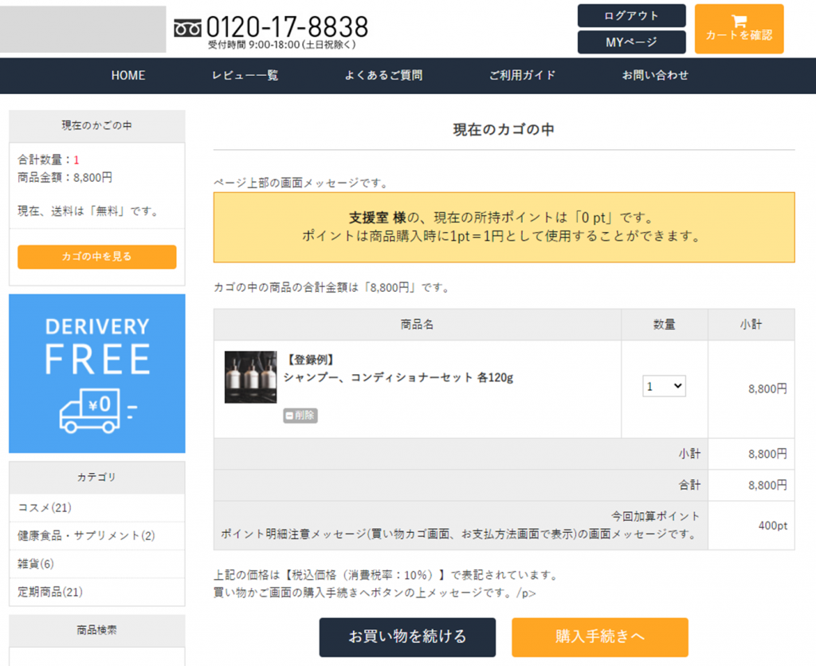Click the delivery truck icon on banner
The height and width of the screenshot is (666, 816).
pyautogui.click(x=92, y=409)
